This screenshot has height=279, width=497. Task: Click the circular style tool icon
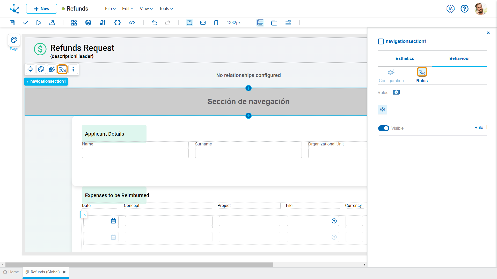[41, 69]
